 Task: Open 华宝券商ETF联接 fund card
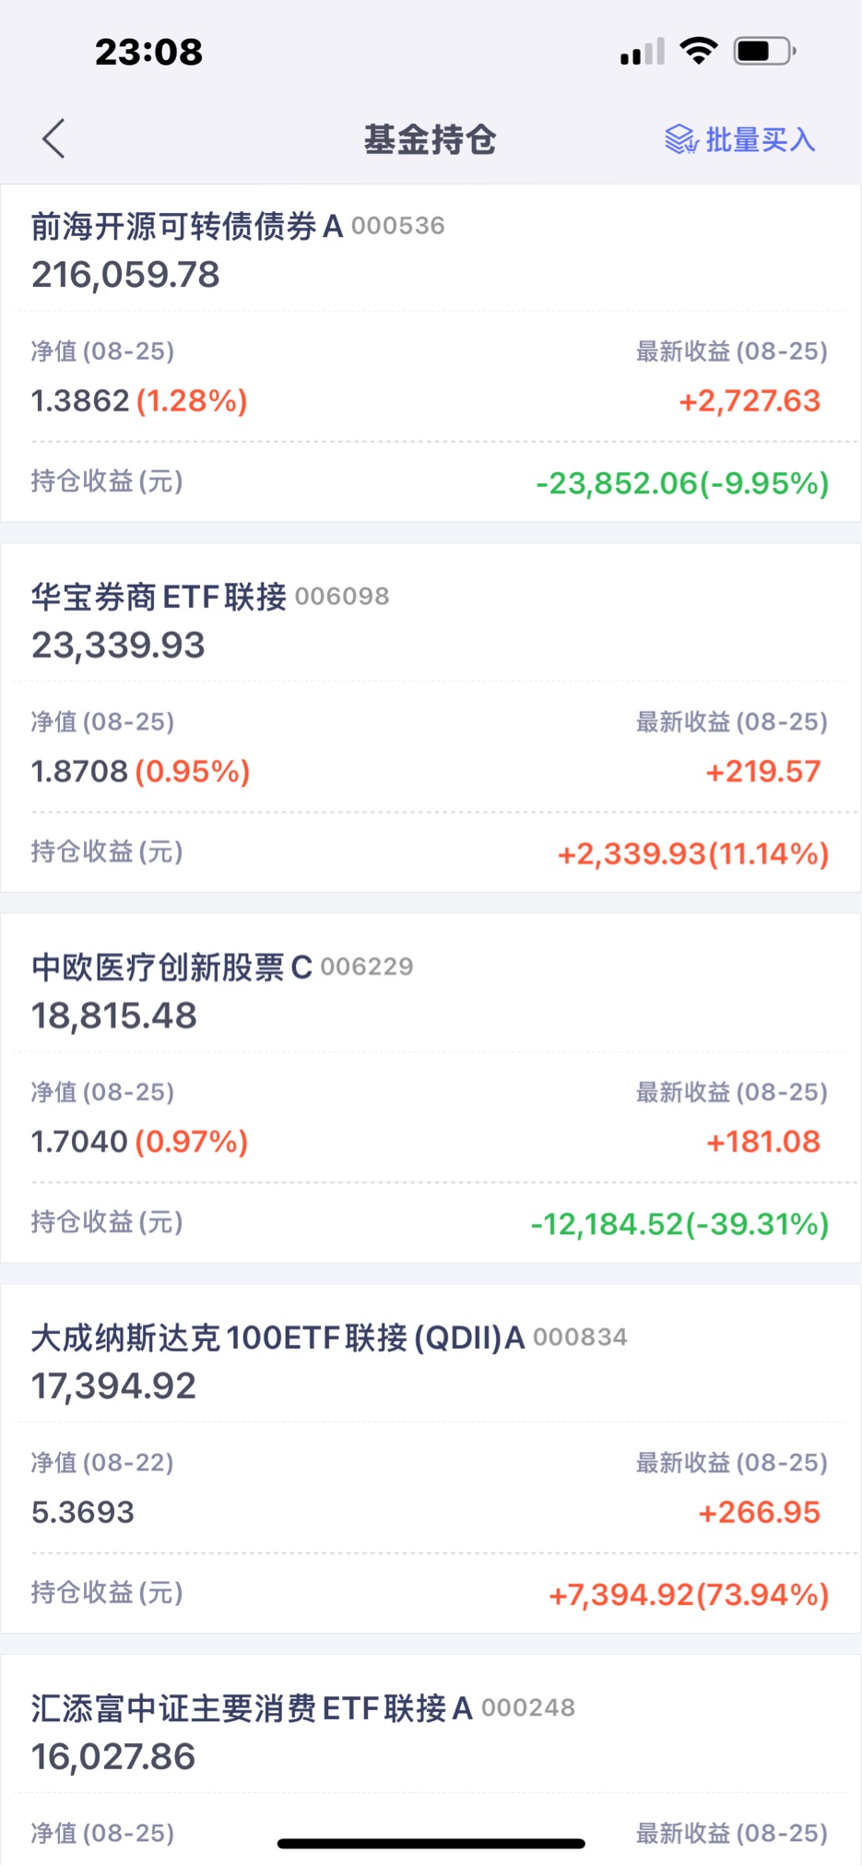click(431, 718)
